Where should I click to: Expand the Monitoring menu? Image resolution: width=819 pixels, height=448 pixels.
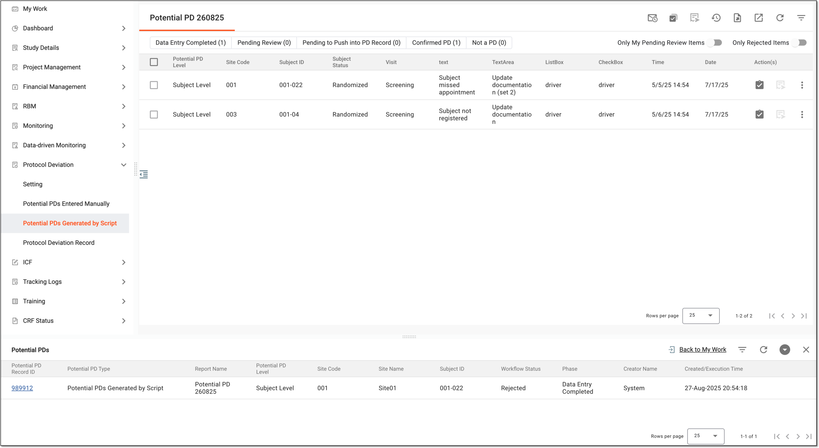click(124, 126)
